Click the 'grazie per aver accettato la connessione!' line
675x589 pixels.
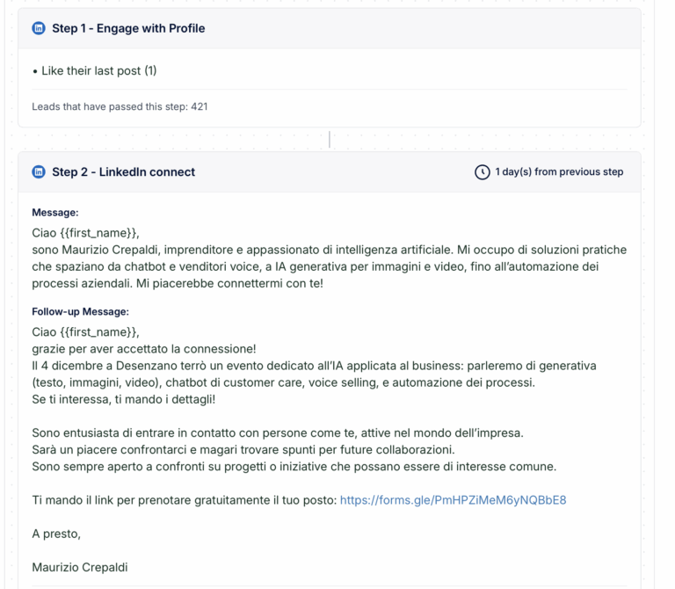pyautogui.click(x=144, y=349)
